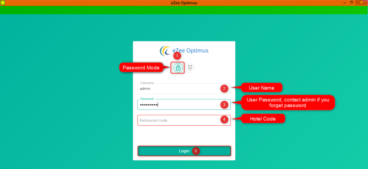Focus the Password field
The height and width of the screenshot is (169, 368).
pos(184,104)
